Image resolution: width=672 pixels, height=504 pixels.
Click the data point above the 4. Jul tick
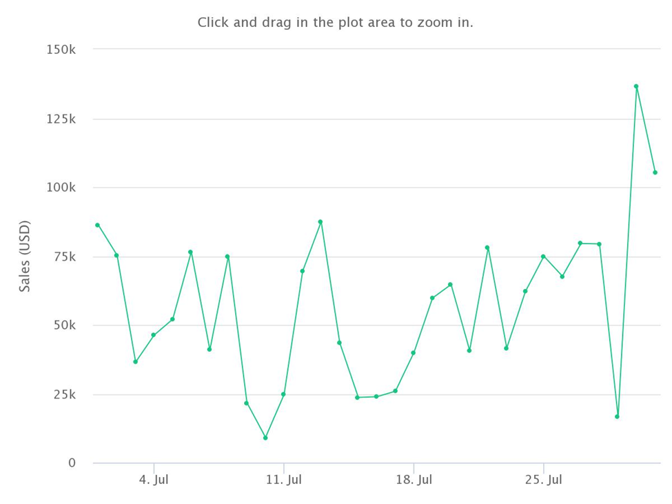[x=154, y=335]
